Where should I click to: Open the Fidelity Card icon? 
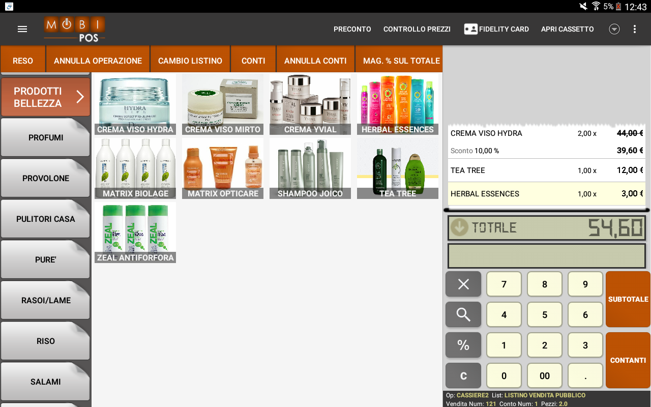(470, 29)
